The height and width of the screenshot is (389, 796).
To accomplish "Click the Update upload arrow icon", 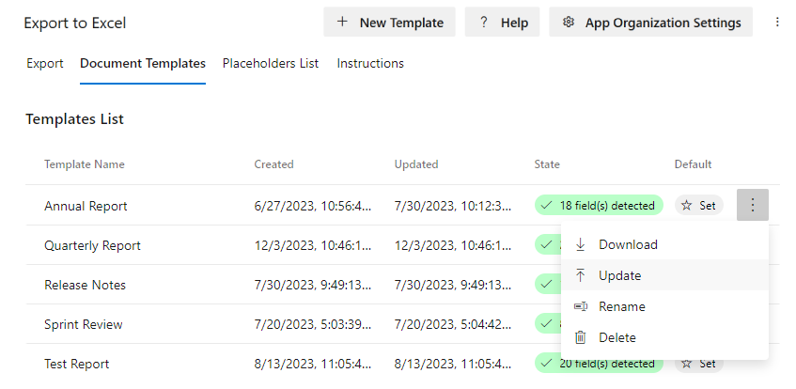I will 580,275.
